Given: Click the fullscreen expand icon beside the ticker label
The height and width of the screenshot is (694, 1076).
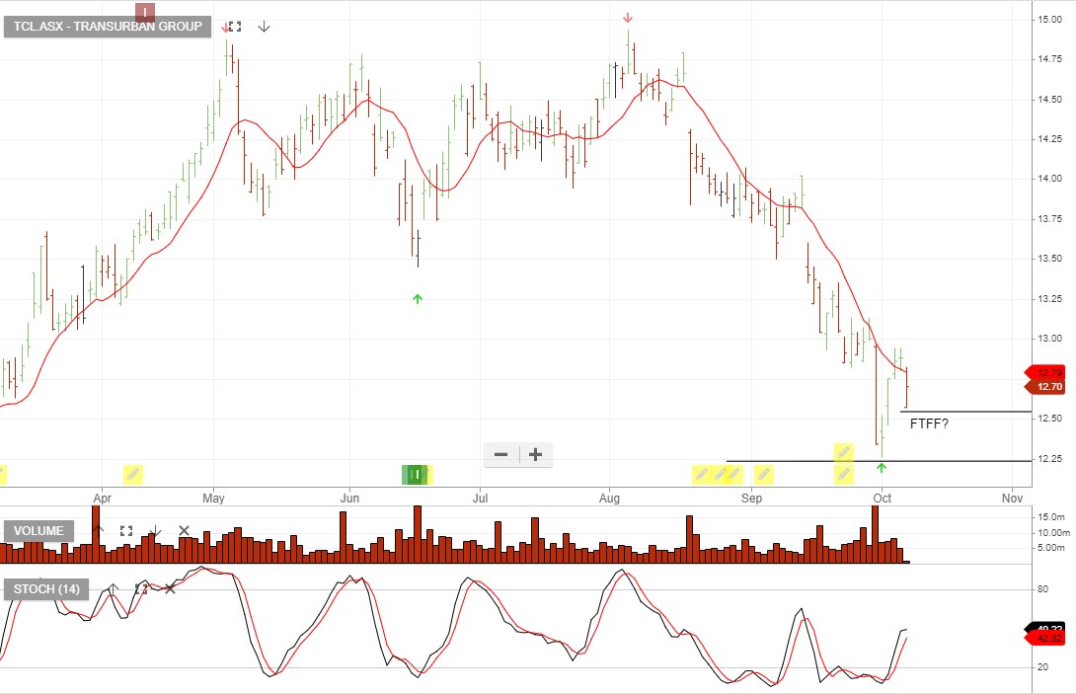Looking at the screenshot, I should 233,27.
